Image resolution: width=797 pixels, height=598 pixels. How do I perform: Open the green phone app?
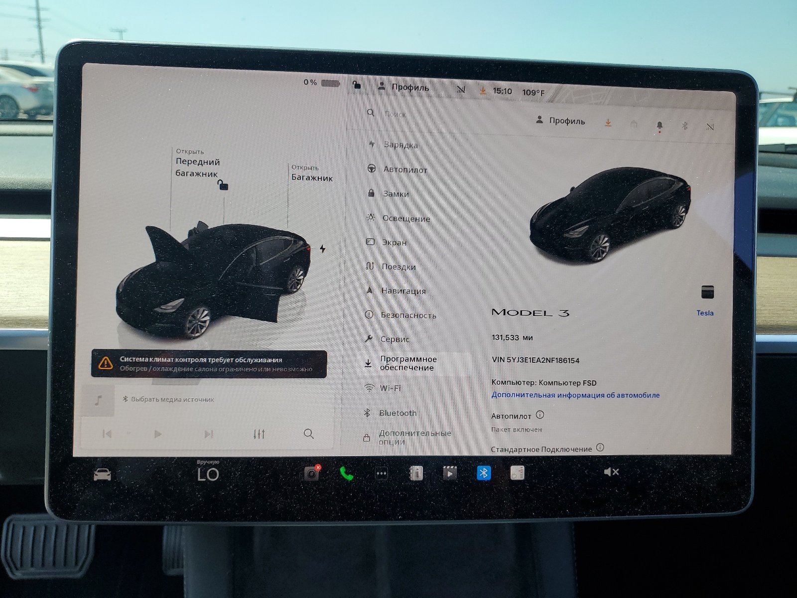(x=346, y=473)
